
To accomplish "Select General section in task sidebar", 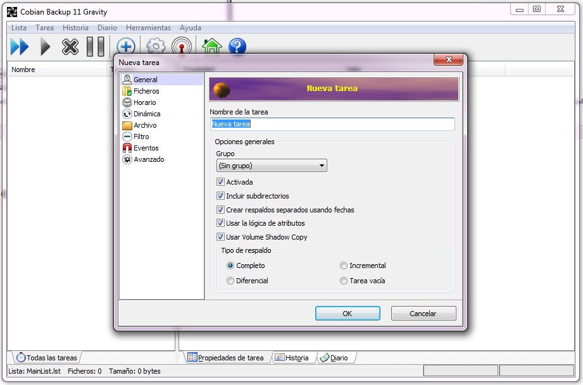I will pyautogui.click(x=161, y=80).
